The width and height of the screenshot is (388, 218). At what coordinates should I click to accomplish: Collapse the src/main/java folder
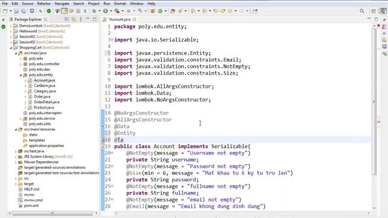pos(16,53)
